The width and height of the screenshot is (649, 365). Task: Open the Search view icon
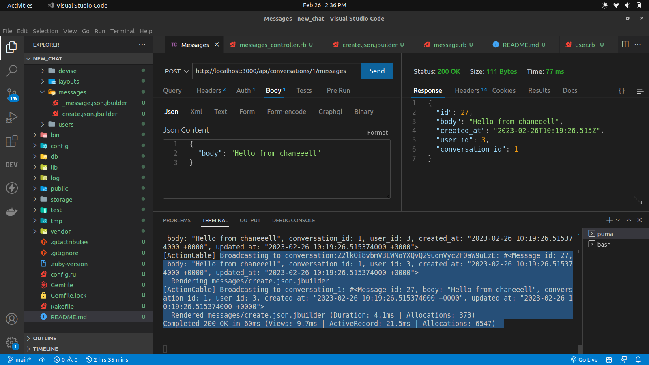12,71
